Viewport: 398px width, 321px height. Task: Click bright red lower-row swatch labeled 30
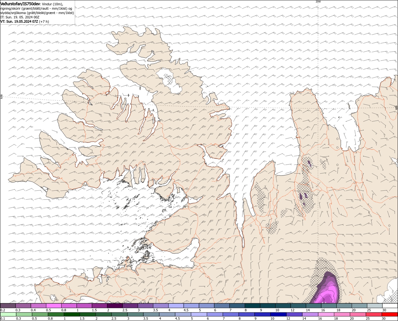(x=390, y=314)
